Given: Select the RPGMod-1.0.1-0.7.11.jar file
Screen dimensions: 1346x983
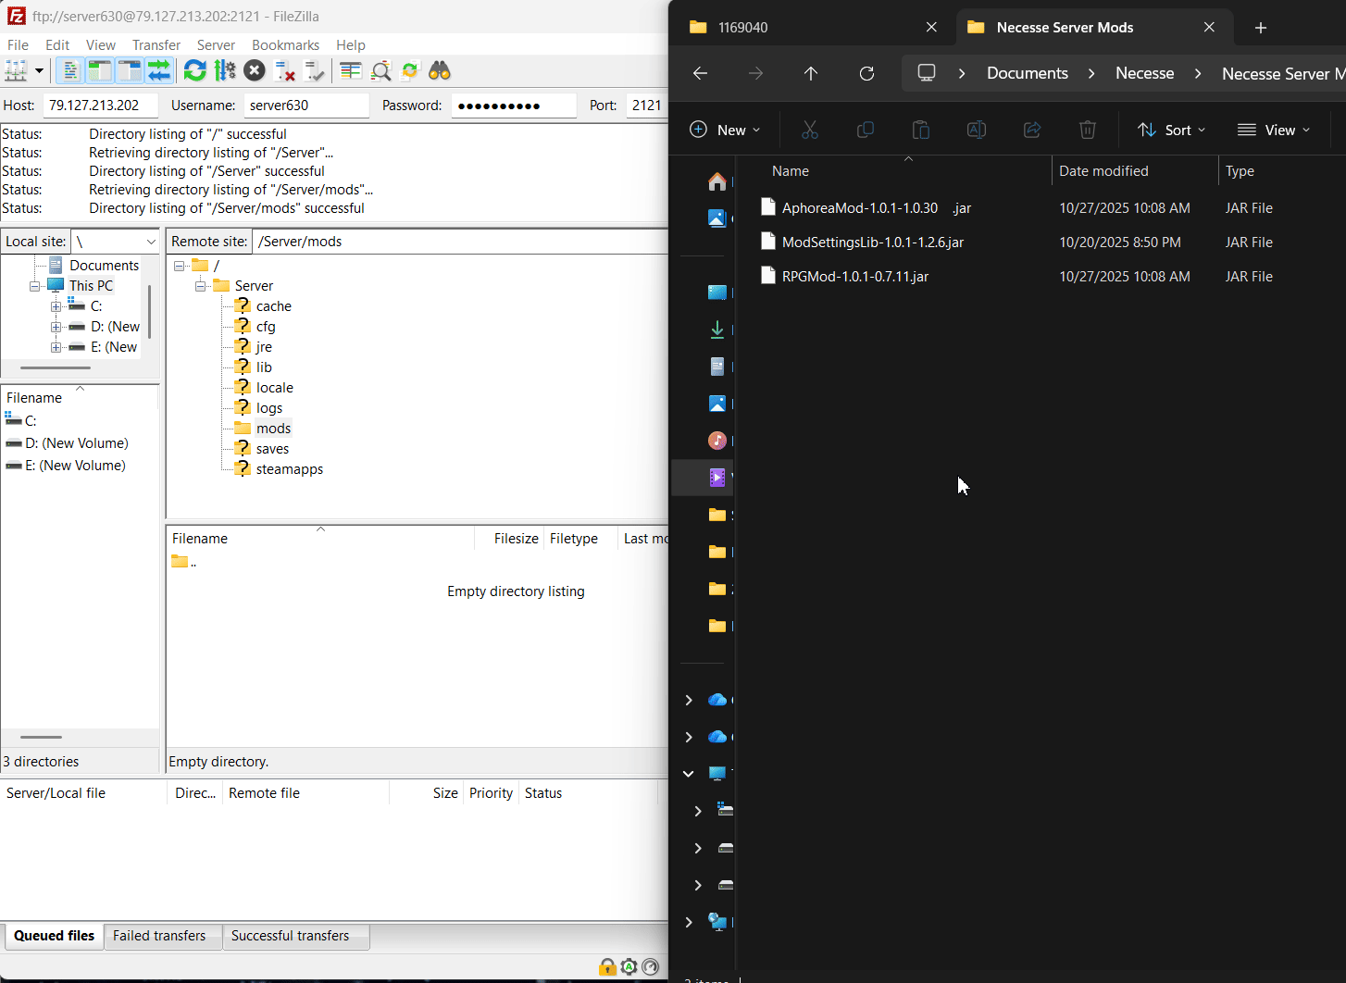Looking at the screenshot, I should [x=854, y=277].
